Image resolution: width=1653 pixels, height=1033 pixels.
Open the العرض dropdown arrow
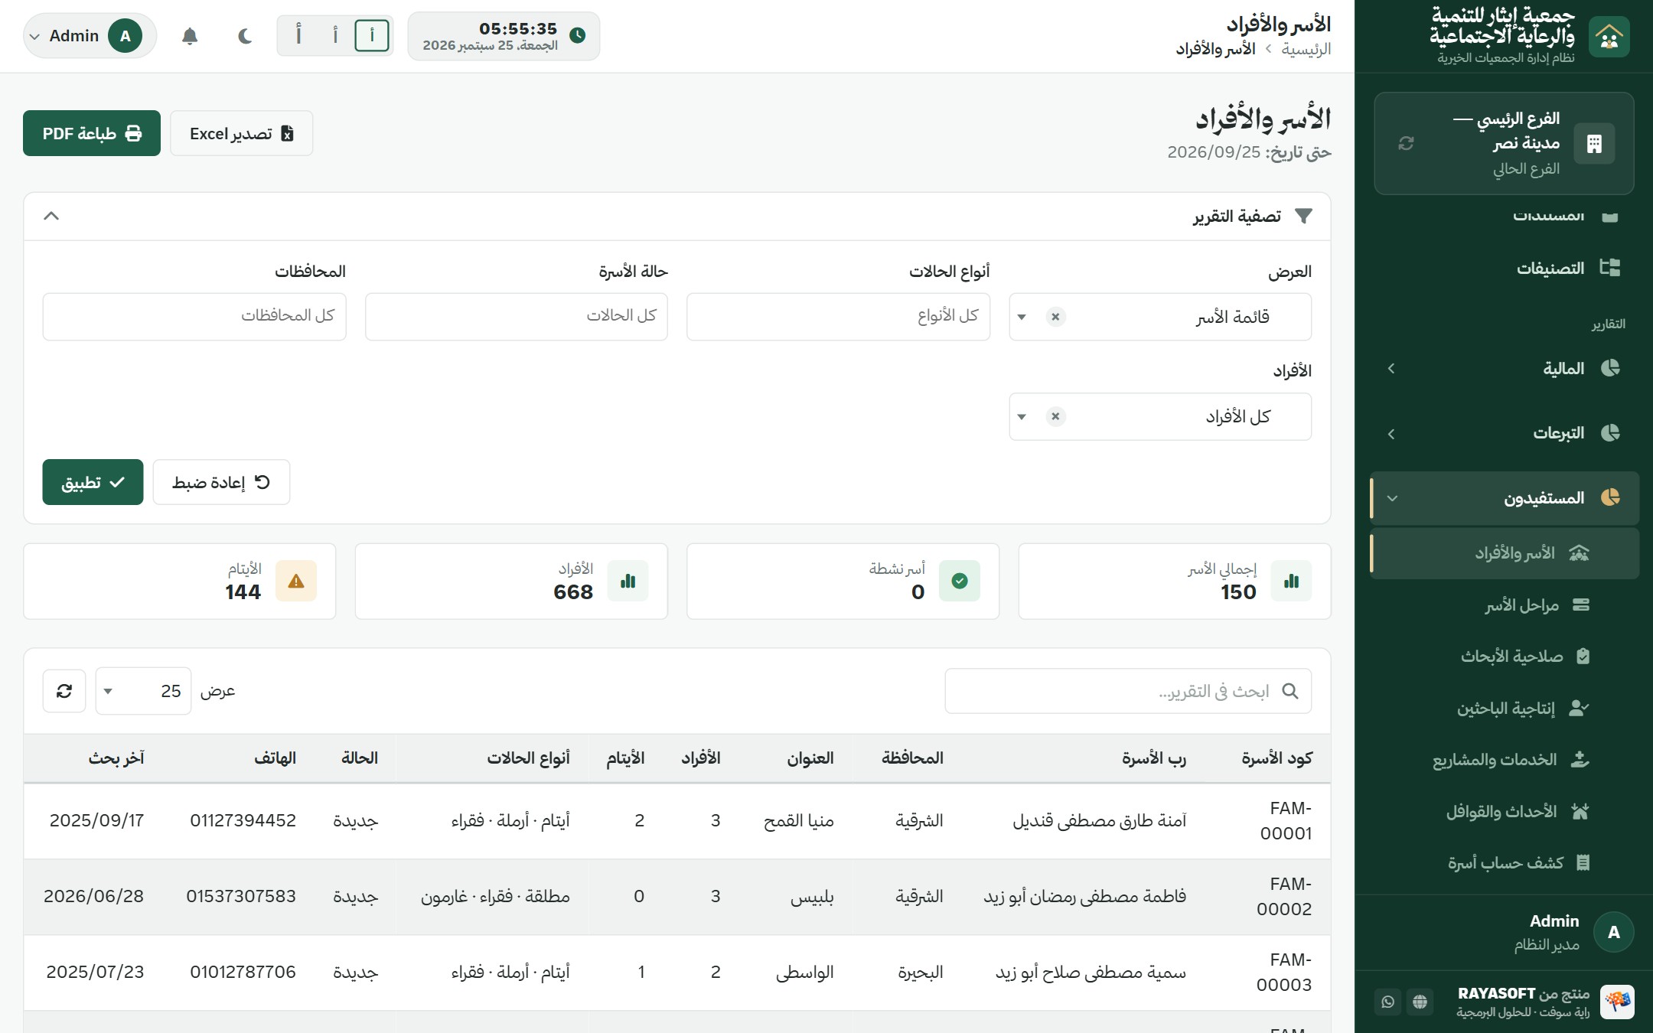(1022, 317)
